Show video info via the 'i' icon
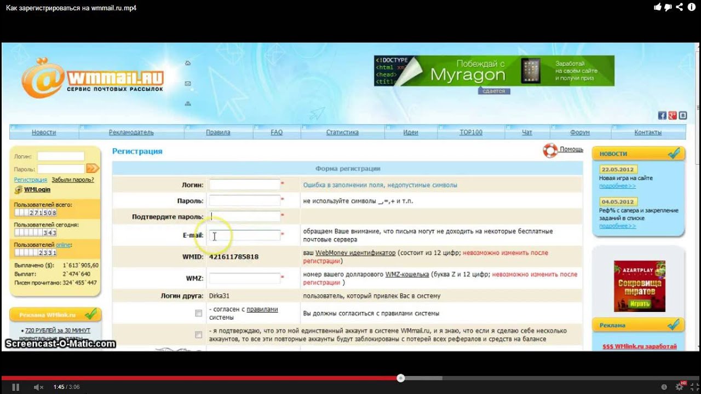701x394 pixels. 692,7
